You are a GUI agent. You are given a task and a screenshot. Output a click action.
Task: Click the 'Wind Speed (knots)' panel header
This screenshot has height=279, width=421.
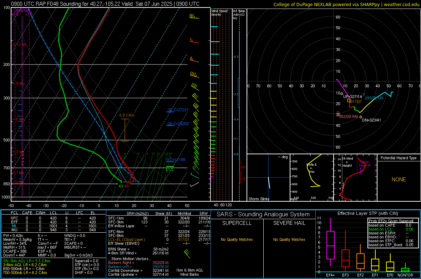click(219, 12)
